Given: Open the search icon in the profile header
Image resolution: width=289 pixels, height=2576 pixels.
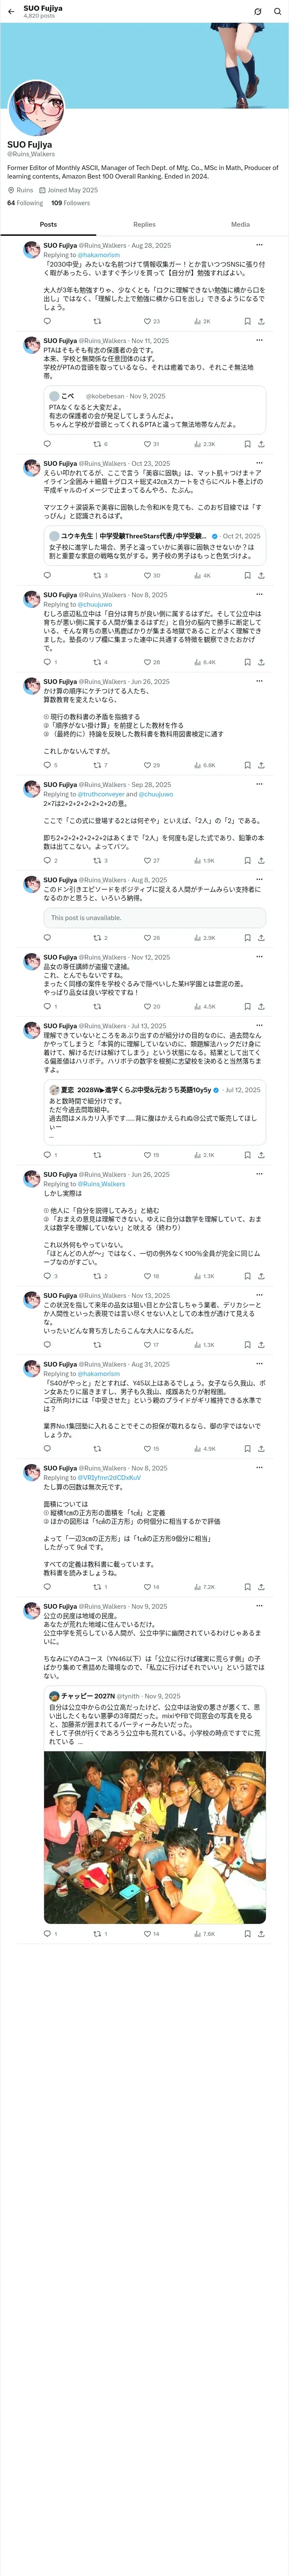Looking at the screenshot, I should 278,12.
